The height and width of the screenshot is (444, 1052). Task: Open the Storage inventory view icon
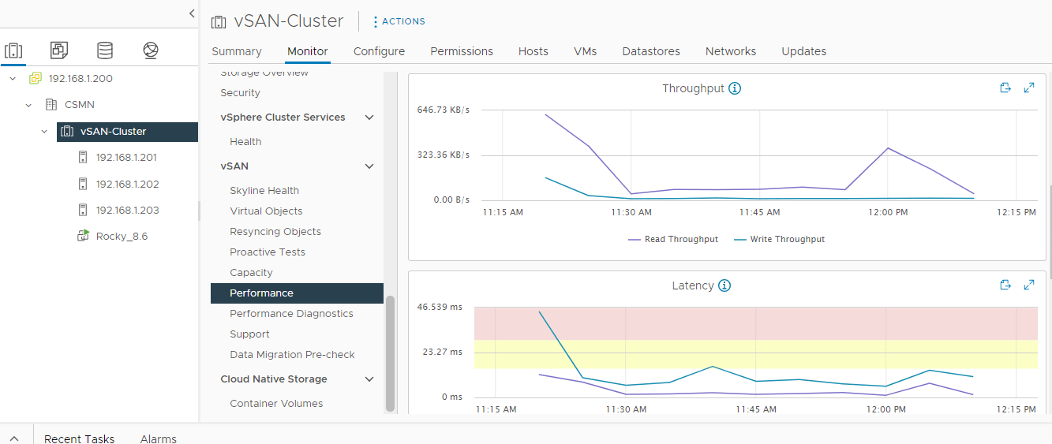click(105, 51)
